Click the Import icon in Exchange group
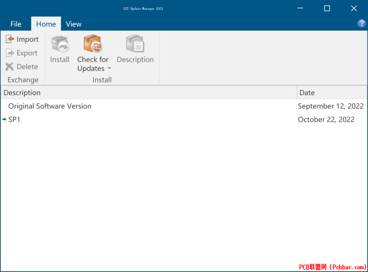 [x=10, y=39]
